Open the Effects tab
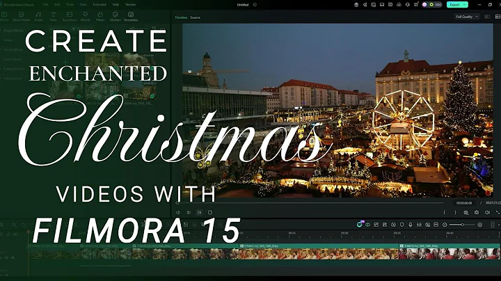The image size is (501, 281). click(x=86, y=17)
